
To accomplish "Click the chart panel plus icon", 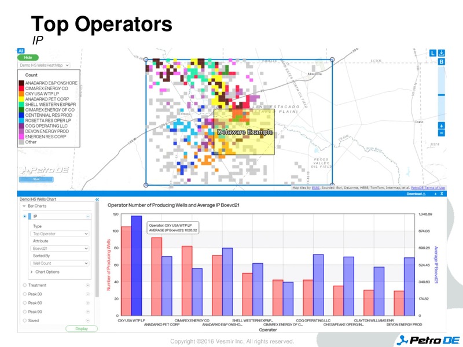I will pos(436,194).
